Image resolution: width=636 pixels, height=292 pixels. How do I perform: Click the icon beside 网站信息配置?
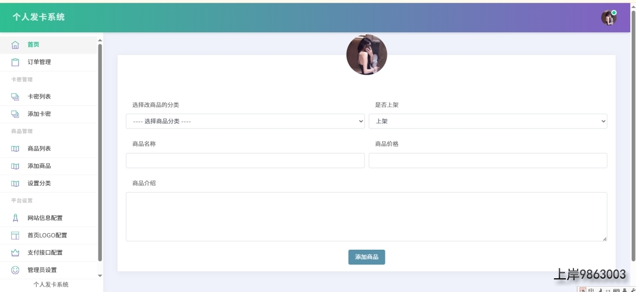point(15,218)
